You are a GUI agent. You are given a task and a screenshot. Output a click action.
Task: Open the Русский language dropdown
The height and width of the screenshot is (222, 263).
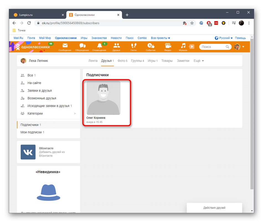[x=224, y=38]
